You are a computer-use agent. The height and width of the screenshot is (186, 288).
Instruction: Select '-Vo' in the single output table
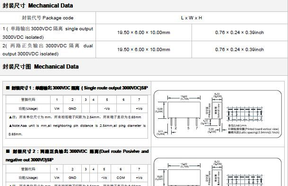pyautogui.click(x=107, y=109)
